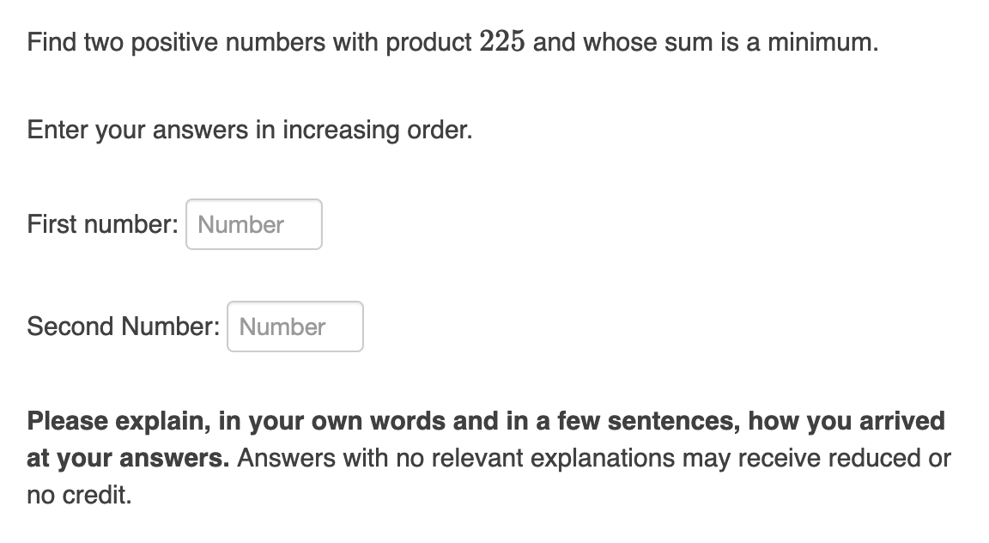
Task: Click the word 'positive' in the question
Action: tap(173, 41)
